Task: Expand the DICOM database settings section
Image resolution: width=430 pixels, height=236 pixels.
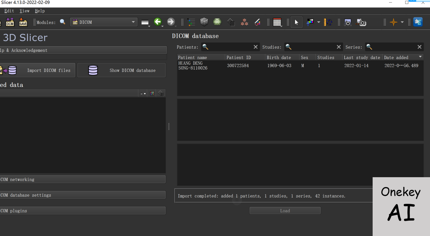Action: (82, 195)
